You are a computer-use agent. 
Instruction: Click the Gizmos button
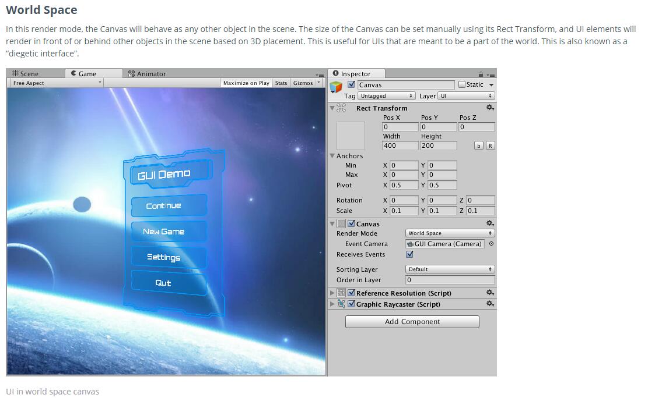tap(303, 83)
